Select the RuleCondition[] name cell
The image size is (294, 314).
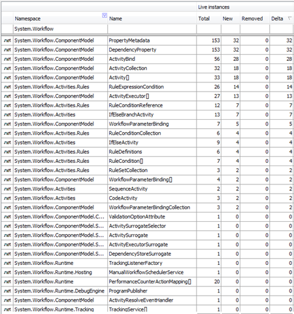coord(152,161)
